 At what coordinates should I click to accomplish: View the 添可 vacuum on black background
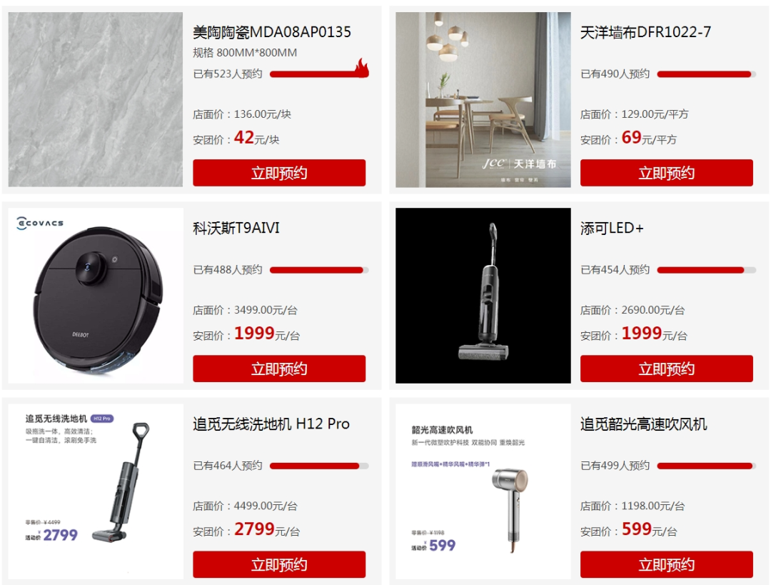pos(483,295)
